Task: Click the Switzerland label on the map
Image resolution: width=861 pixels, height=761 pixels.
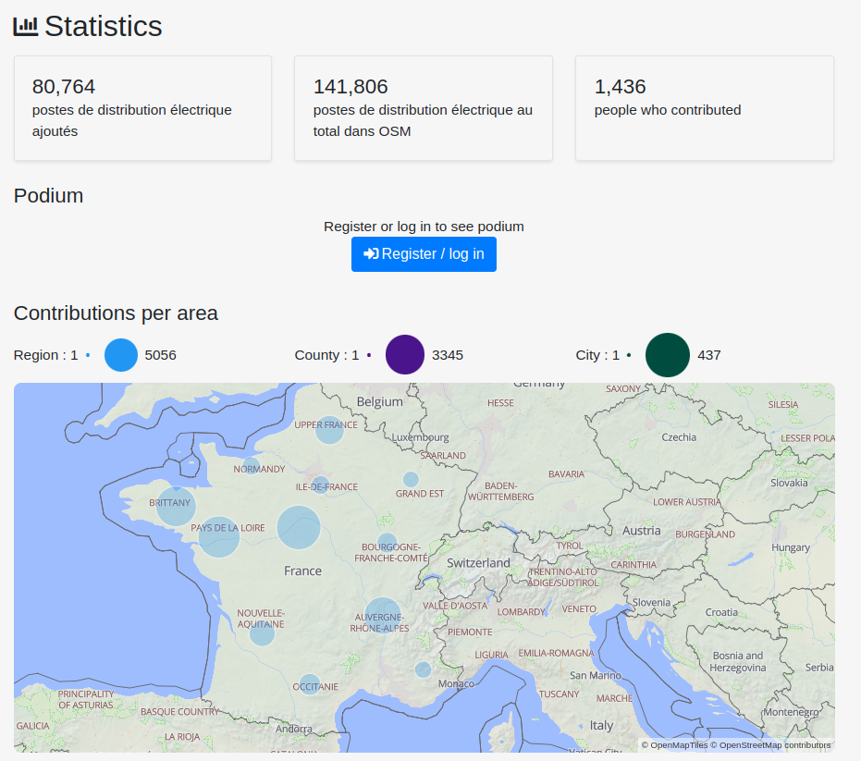Action: pos(478,563)
